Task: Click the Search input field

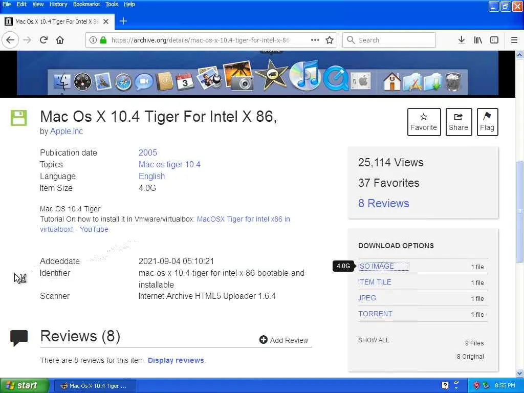Action: click(389, 40)
